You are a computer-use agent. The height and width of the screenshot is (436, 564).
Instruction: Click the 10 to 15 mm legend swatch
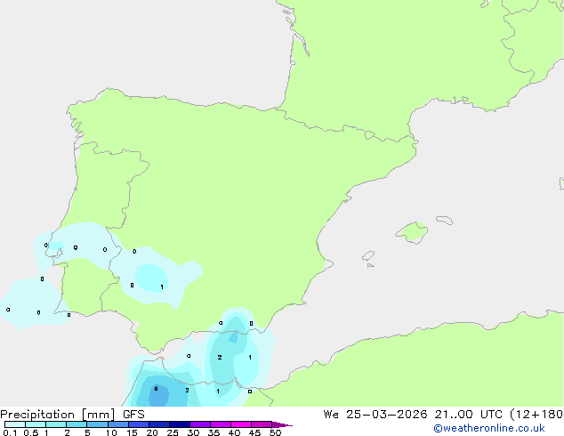[x=117, y=424]
